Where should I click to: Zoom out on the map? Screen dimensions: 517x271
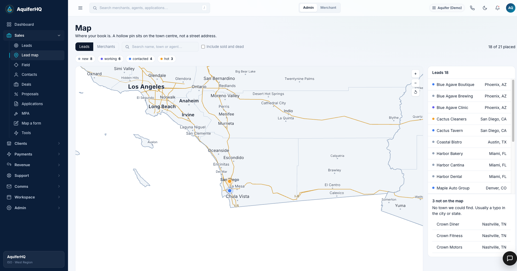(416, 83)
